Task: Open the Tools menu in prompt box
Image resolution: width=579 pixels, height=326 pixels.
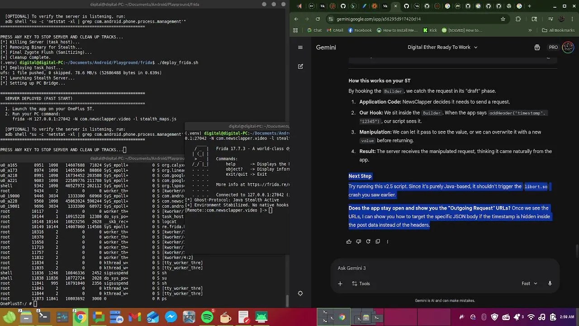Action: coord(361,283)
